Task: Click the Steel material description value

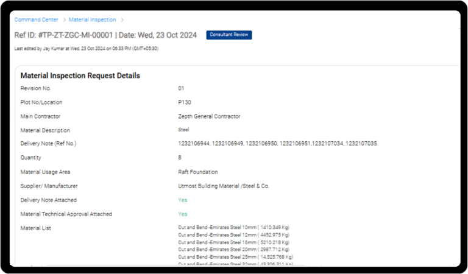Action: point(183,130)
